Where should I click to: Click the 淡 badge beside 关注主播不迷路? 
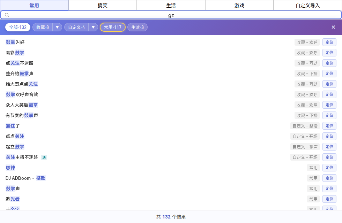44,157
